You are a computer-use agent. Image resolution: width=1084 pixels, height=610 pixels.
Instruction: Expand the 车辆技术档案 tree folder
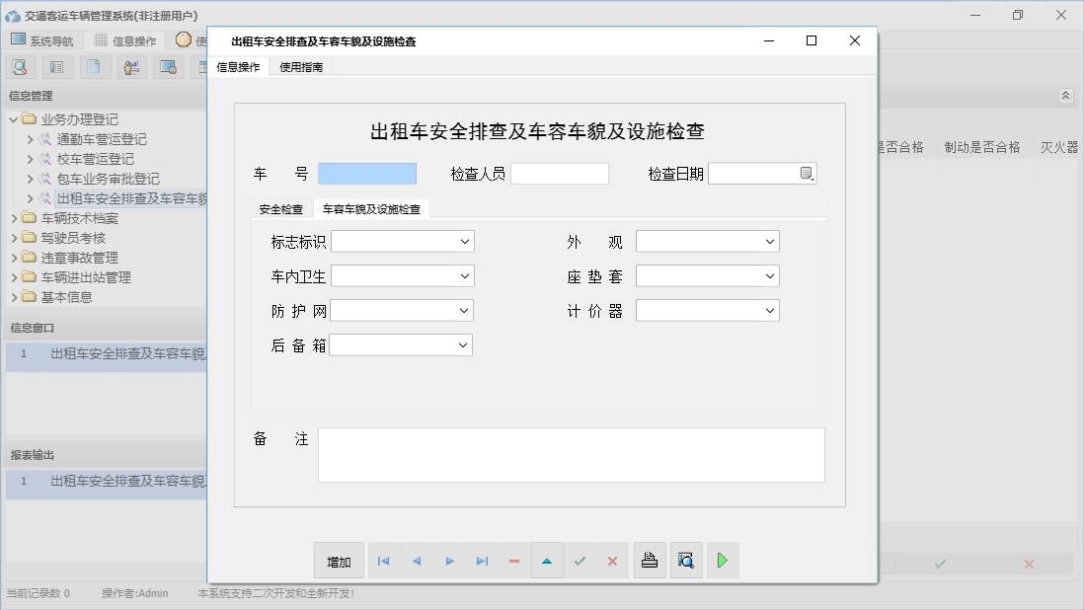click(x=14, y=218)
